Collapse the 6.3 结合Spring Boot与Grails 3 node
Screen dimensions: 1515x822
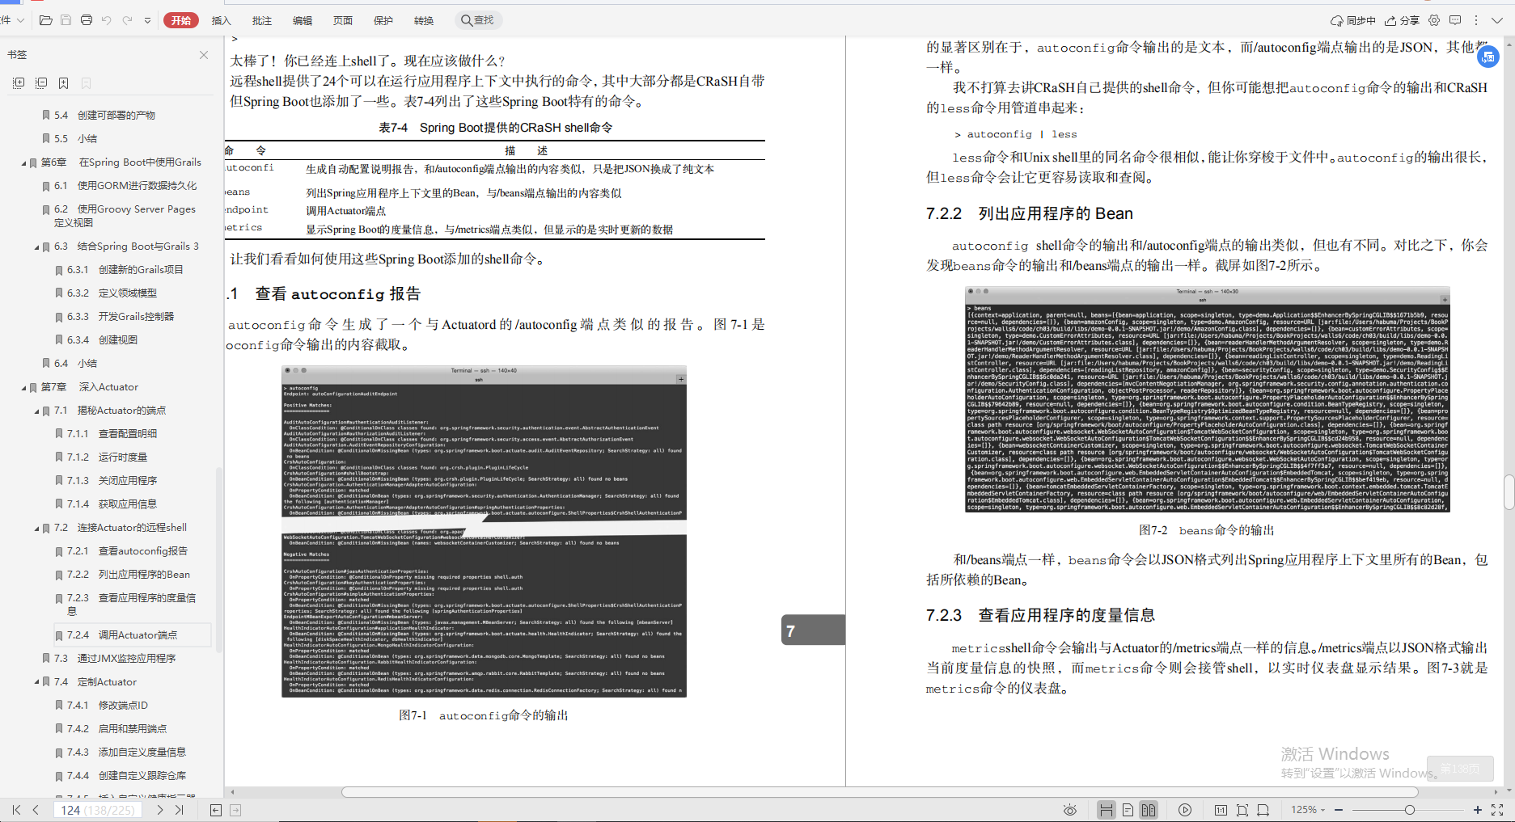(x=36, y=247)
